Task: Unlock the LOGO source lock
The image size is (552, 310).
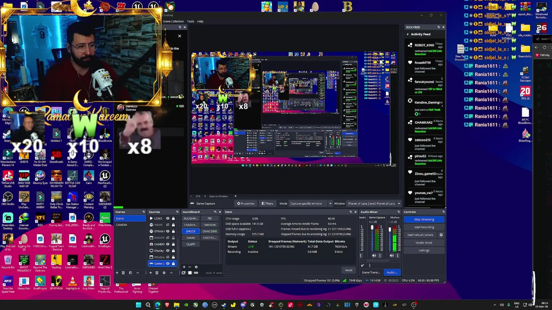Action: (x=173, y=218)
